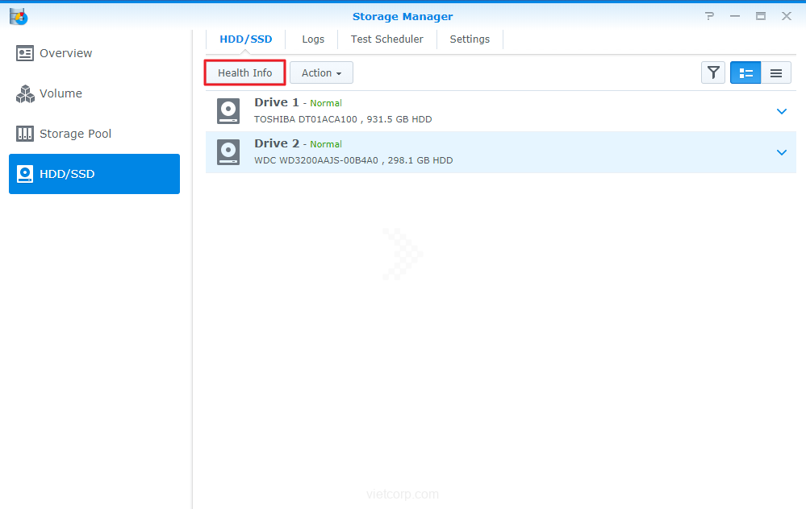Select HDD/SSD in the left sidebar

[x=94, y=174]
